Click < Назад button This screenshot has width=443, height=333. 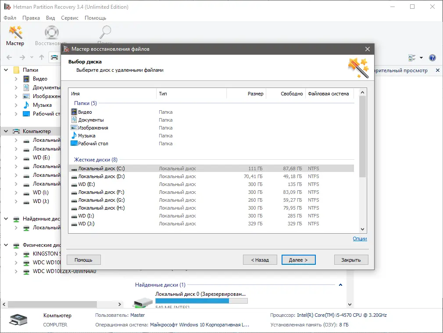pos(260,259)
